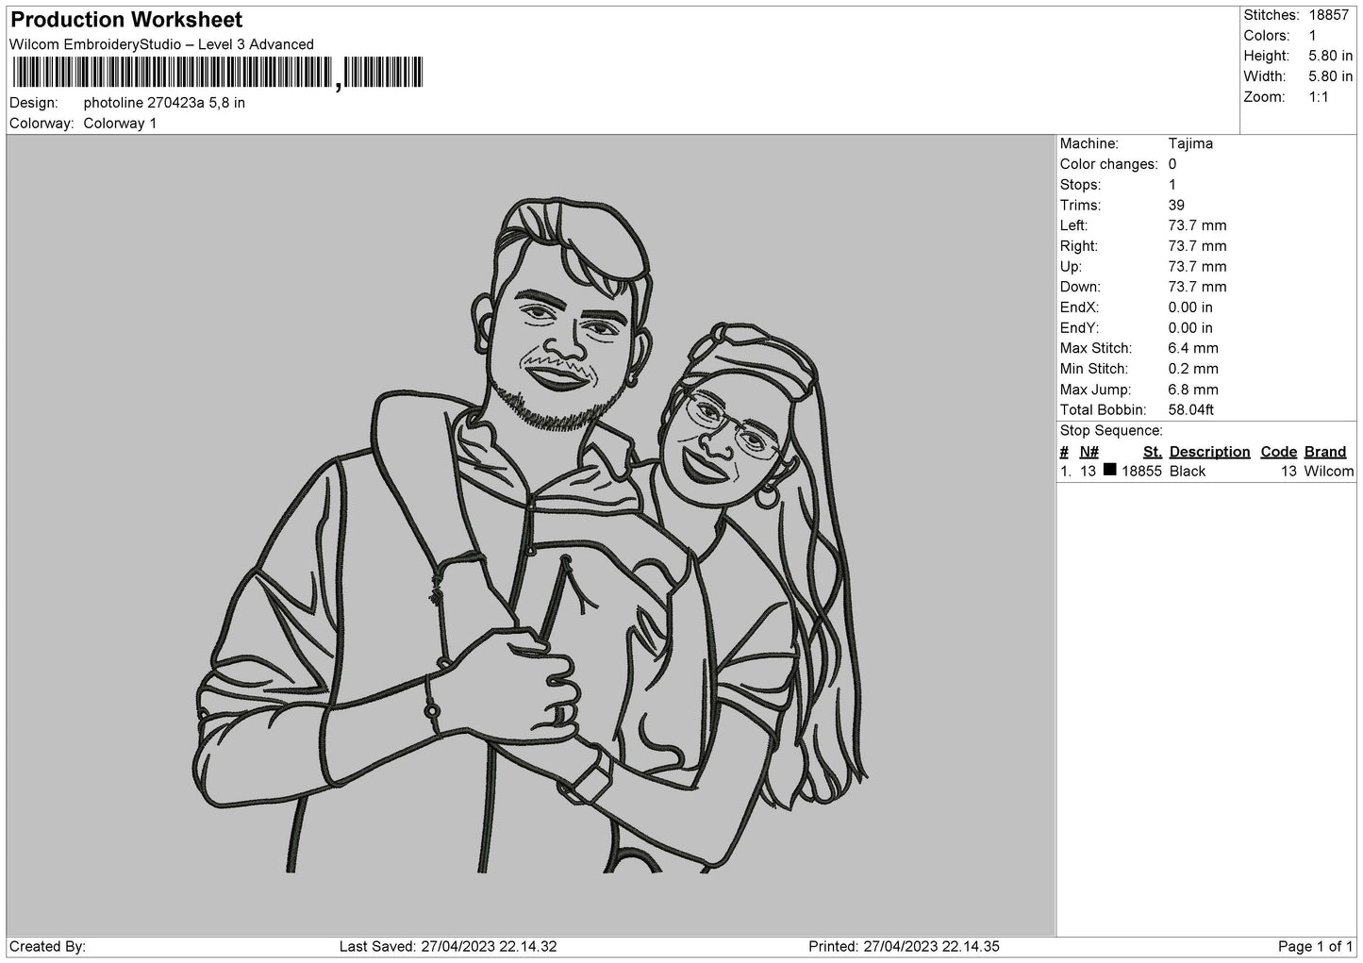Click the Colorway 1 value
This screenshot has width=1363, height=963.
(x=120, y=124)
